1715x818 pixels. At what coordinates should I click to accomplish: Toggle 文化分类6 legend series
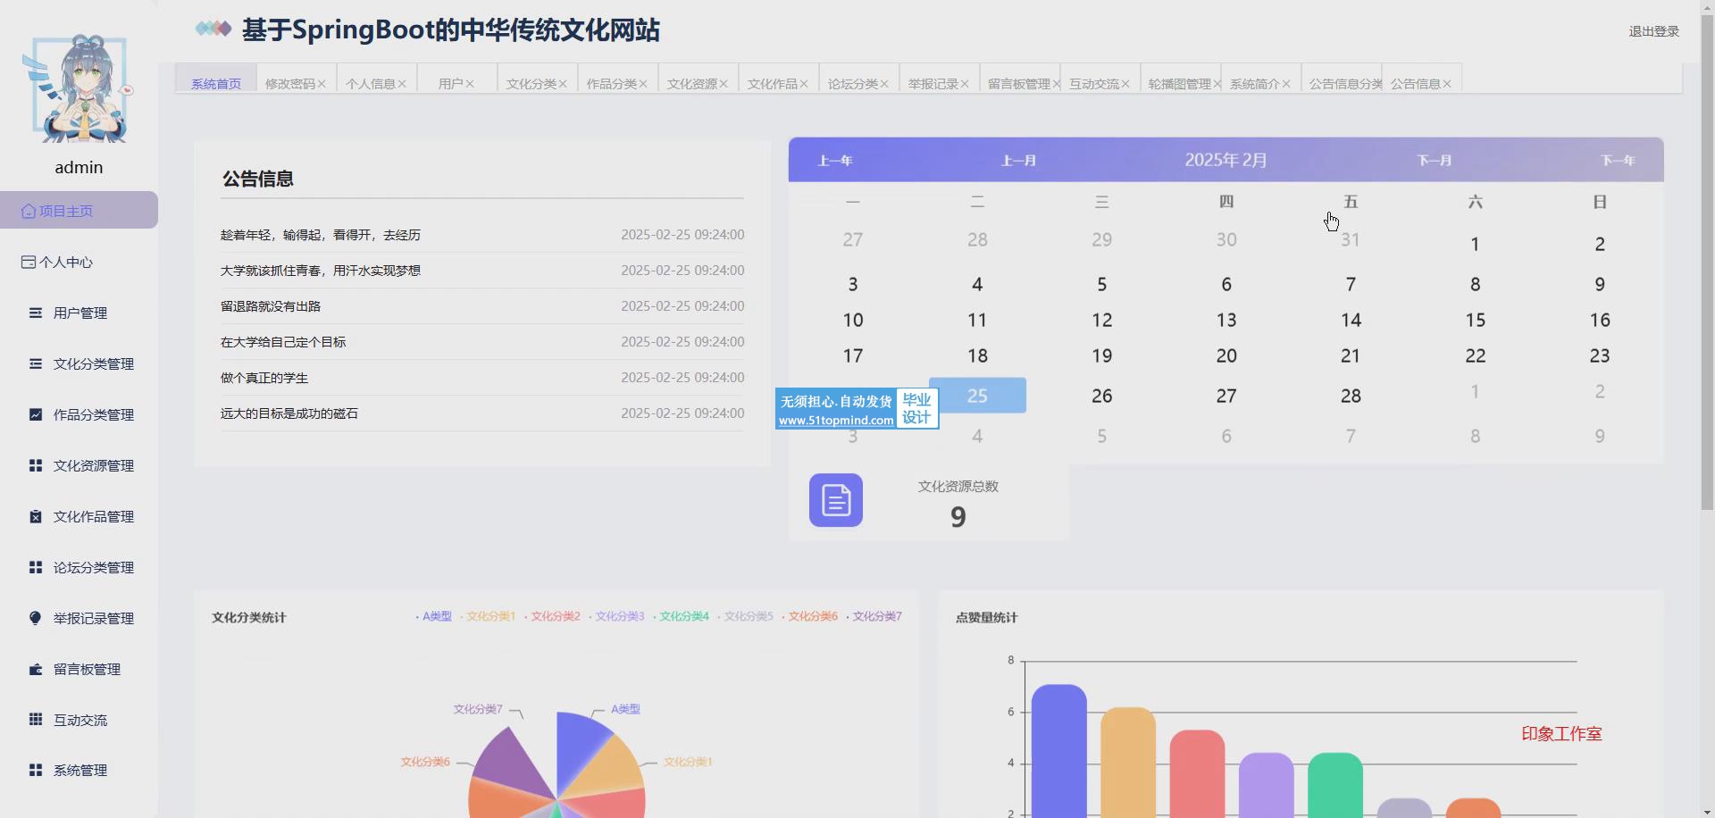click(811, 616)
